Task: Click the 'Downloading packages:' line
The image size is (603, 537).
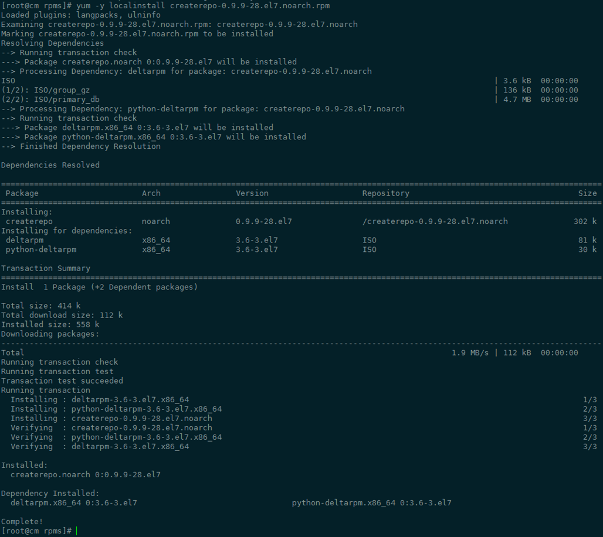Action: pos(50,334)
